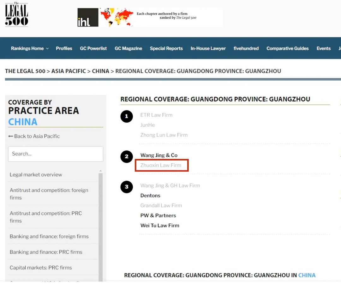Viewport: 341px width, 285px height.
Task: Open the Dentons firm listing
Action: pyautogui.click(x=150, y=196)
